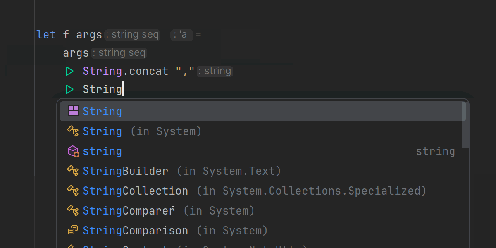Click the class icon next to String (in System)
The image size is (496, 248).
(x=73, y=131)
